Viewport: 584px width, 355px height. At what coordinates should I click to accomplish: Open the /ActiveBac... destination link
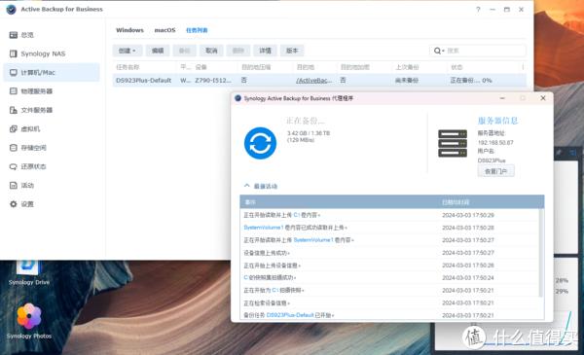(x=313, y=81)
